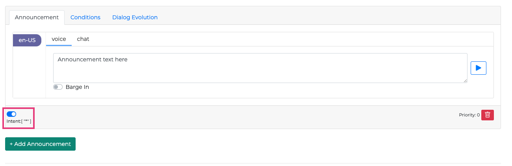Switch to the Conditions tab
This screenshot has width=512, height=166.
click(85, 17)
